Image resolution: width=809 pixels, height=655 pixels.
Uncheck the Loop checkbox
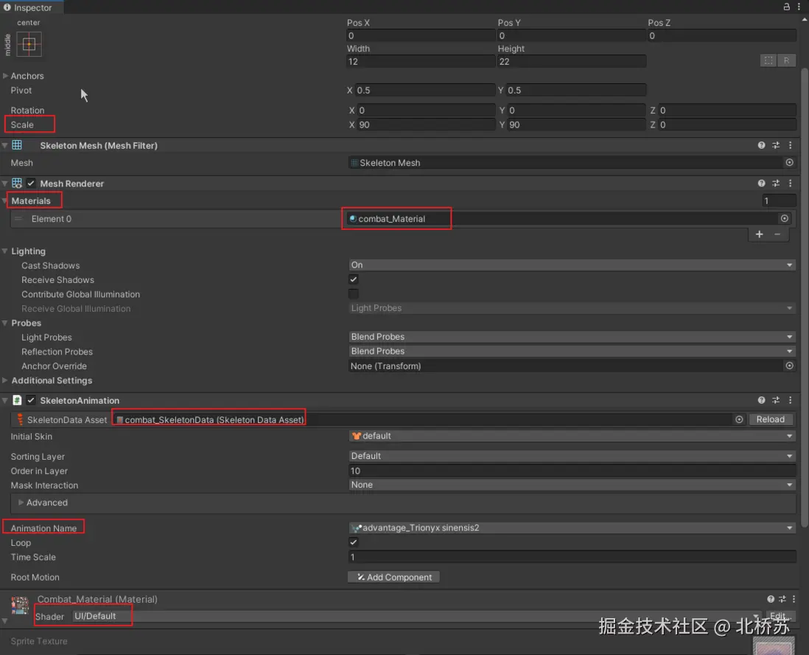[354, 542]
